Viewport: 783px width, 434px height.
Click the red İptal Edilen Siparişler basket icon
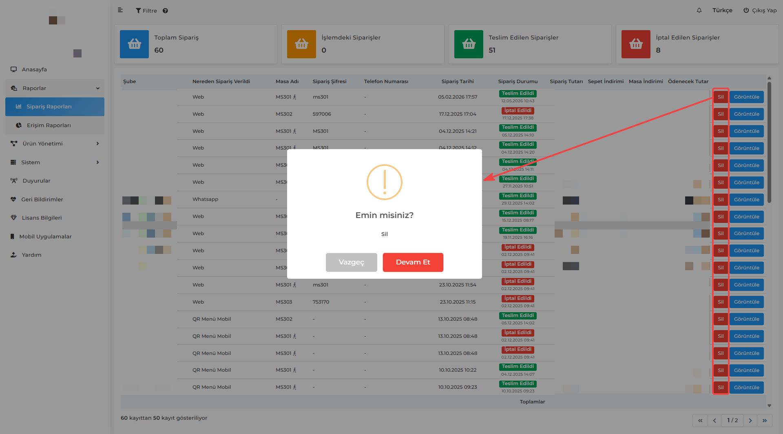click(x=636, y=44)
